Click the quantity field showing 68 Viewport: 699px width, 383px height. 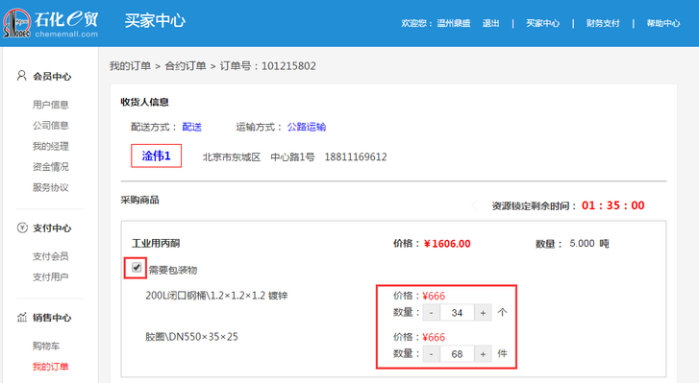457,354
